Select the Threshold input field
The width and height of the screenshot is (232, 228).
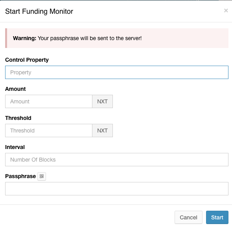point(49,131)
